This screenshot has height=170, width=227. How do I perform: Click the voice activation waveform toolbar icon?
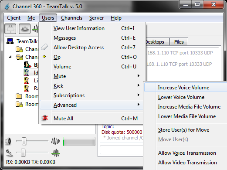pos(35,29)
